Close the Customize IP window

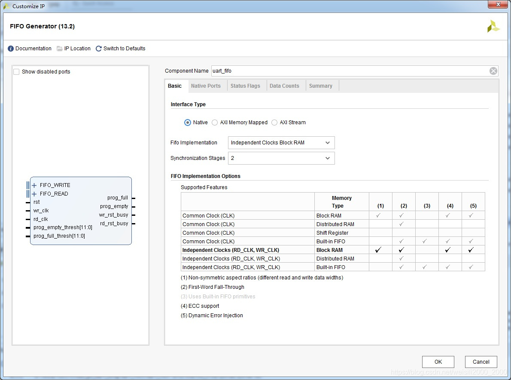[498, 4]
